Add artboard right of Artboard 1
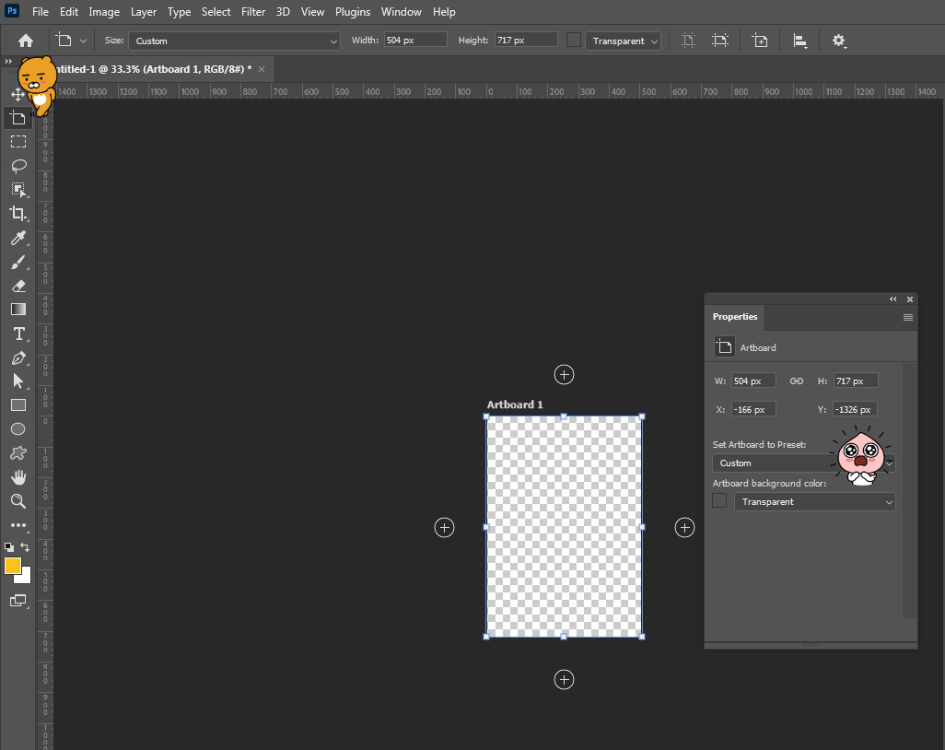The image size is (945, 750). [x=684, y=528]
